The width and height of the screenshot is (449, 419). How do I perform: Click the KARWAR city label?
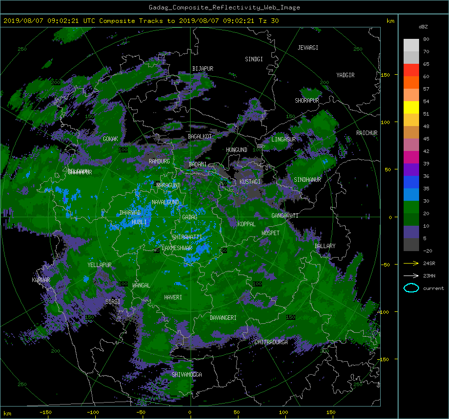coord(41,279)
